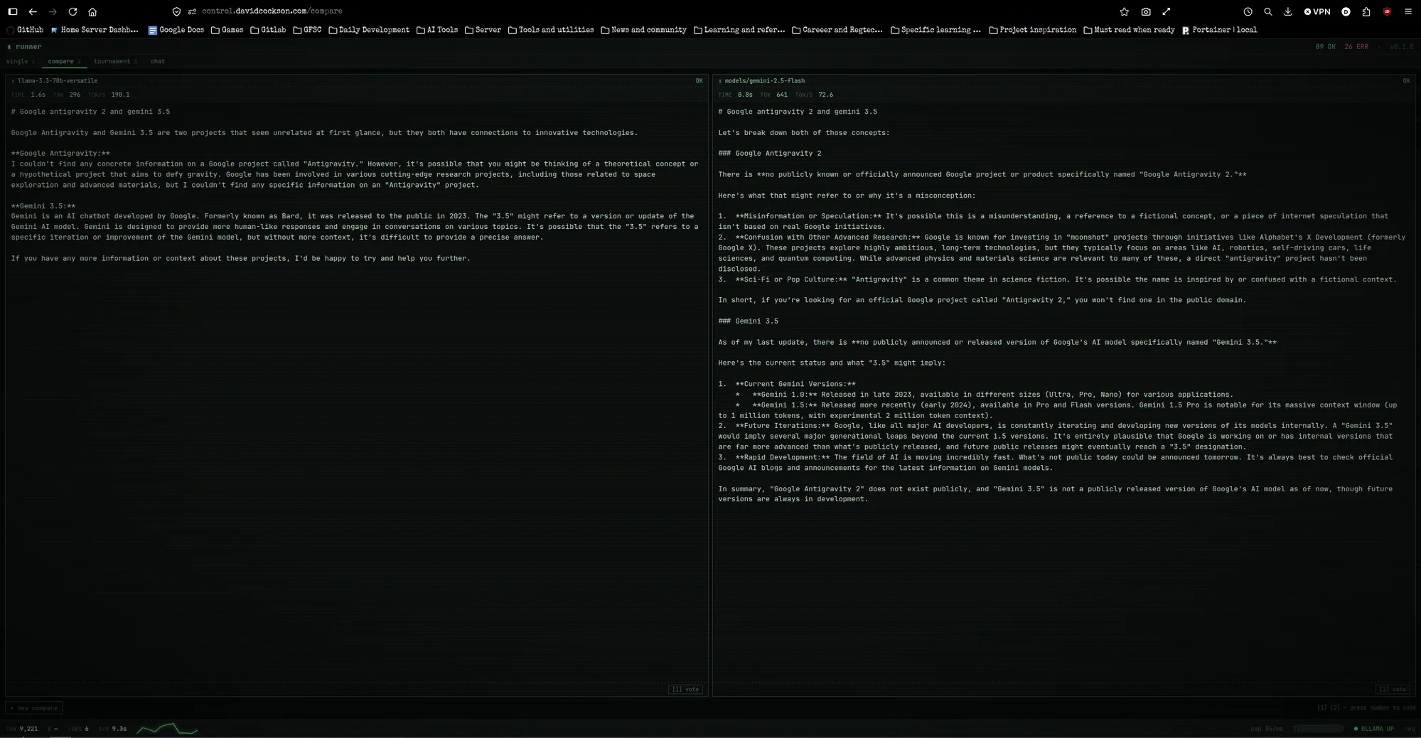Expand the Gitlab bookmark folder
The image size is (1421, 738).
268,30
